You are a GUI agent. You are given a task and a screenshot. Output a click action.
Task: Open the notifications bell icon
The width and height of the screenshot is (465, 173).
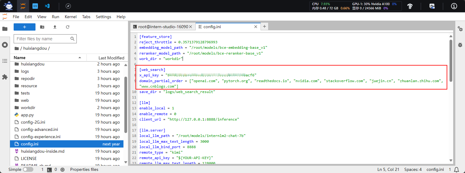point(457,170)
